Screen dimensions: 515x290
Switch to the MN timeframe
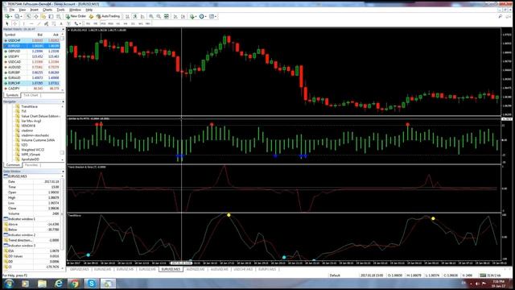click(x=148, y=23)
